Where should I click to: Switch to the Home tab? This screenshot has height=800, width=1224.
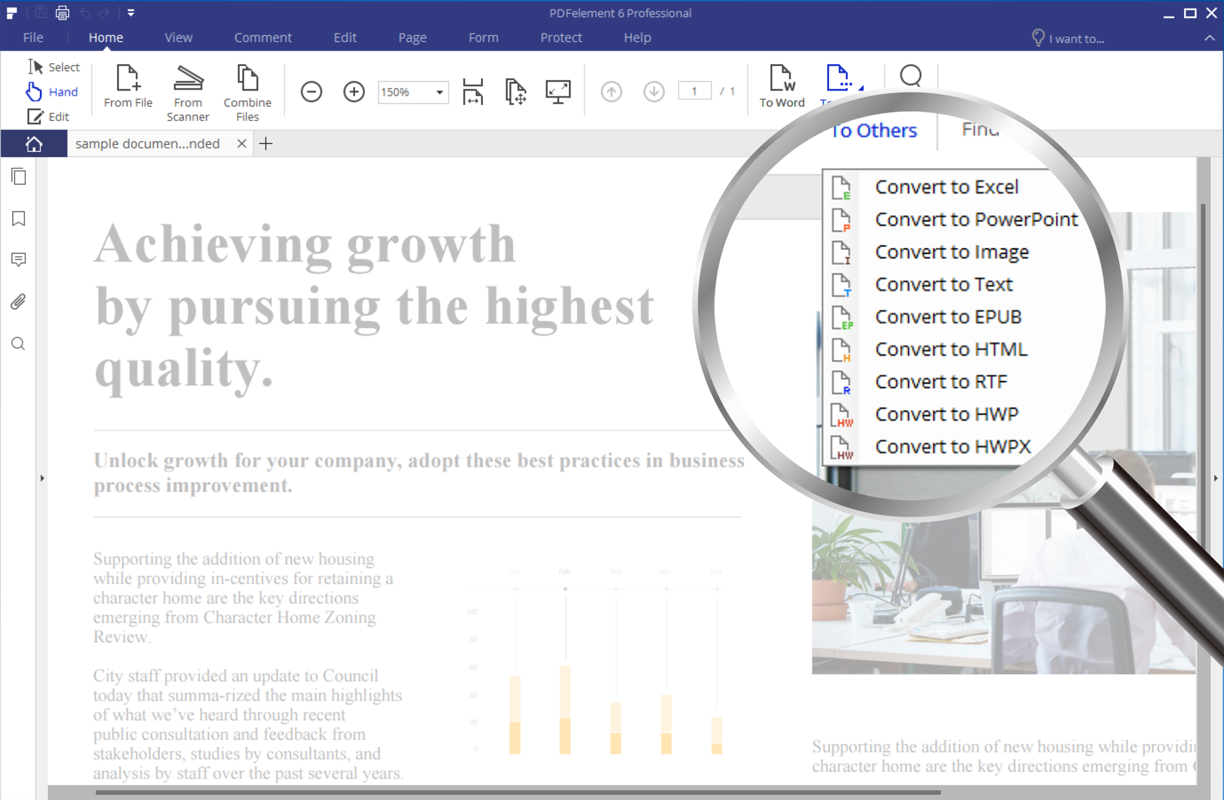pyautogui.click(x=106, y=38)
